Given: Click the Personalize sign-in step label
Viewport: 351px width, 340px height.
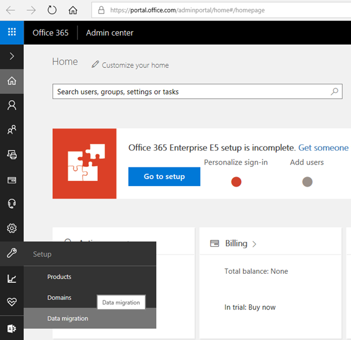Looking at the screenshot, I should click(236, 162).
